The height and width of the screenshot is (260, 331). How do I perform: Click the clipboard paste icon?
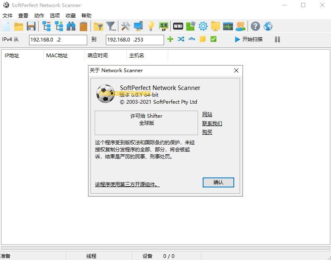[83, 27]
